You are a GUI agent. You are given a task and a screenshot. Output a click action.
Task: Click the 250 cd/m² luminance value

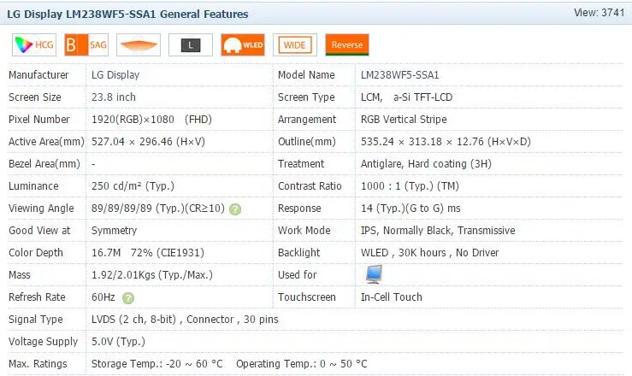pos(133,186)
